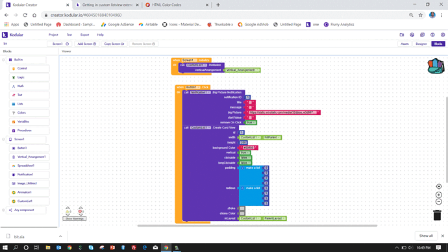Open the Help menu
This screenshot has height=252, width=448.
tap(100, 35)
